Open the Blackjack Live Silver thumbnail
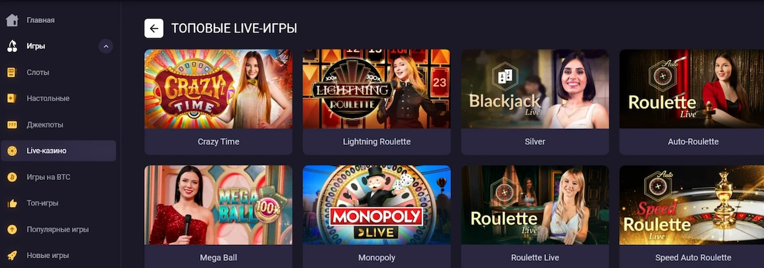764x268 pixels. 535,89
